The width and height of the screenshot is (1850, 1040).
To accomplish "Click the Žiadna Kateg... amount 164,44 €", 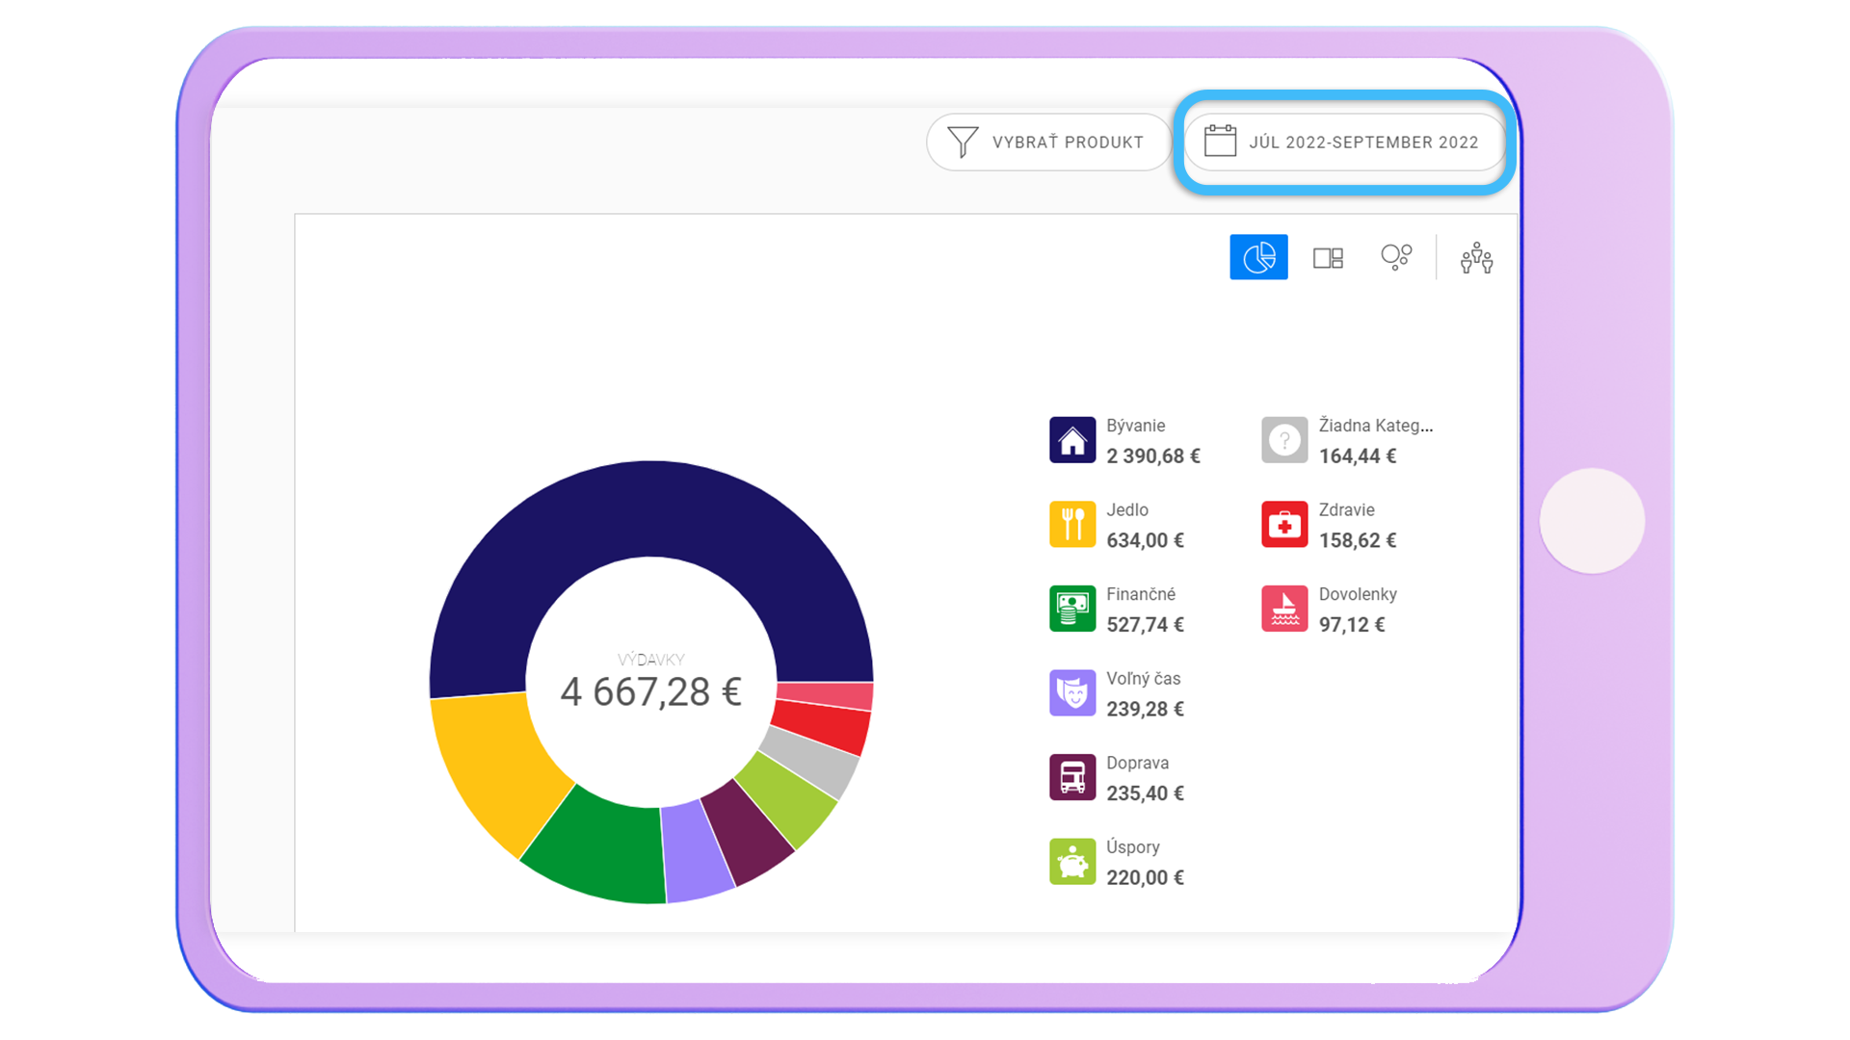I will [1358, 456].
